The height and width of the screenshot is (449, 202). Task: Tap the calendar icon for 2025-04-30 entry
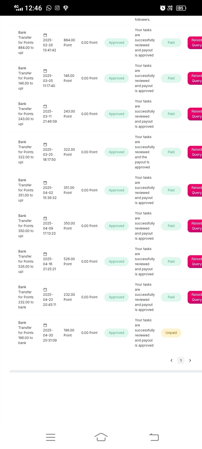45,325
